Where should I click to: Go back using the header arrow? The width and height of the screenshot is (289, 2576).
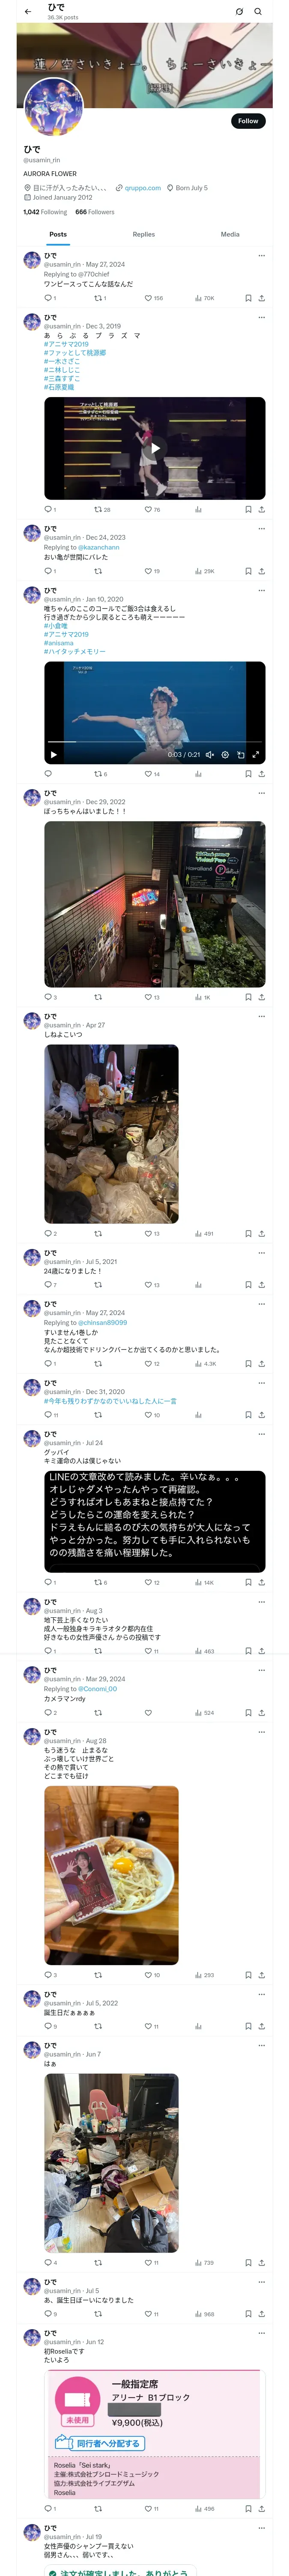[x=28, y=12]
